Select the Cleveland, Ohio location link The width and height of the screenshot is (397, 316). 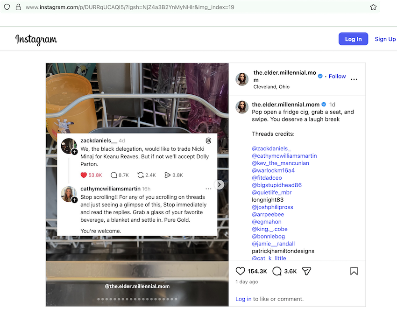[x=271, y=87]
